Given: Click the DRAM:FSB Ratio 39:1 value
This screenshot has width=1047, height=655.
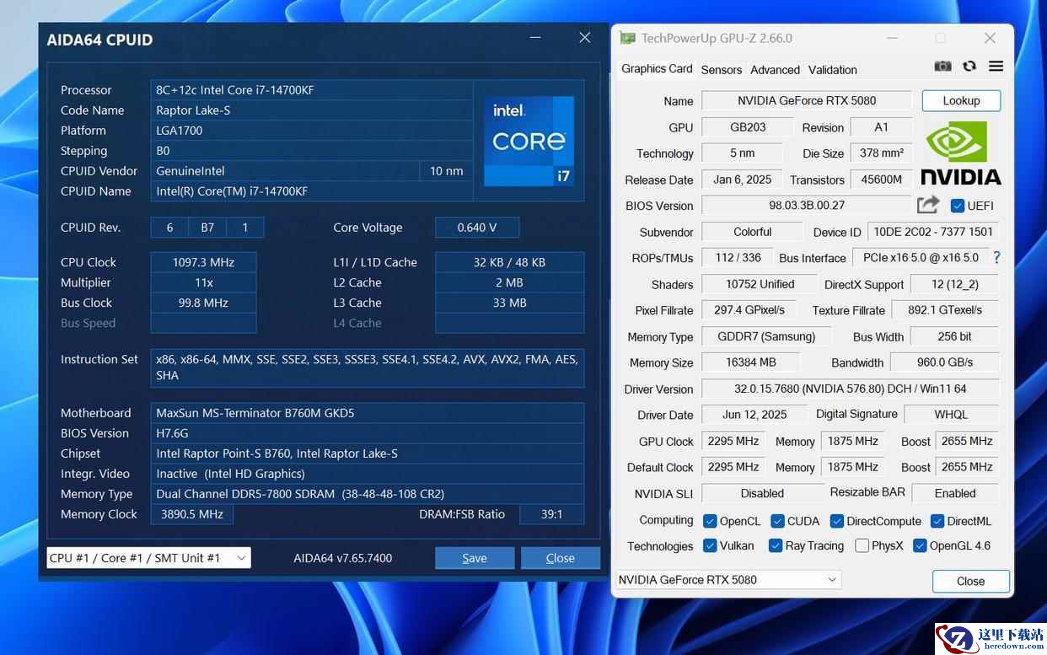Looking at the screenshot, I should (x=551, y=514).
